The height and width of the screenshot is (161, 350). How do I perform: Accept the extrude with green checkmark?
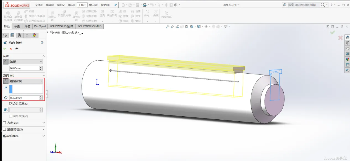pyautogui.click(x=4, y=49)
